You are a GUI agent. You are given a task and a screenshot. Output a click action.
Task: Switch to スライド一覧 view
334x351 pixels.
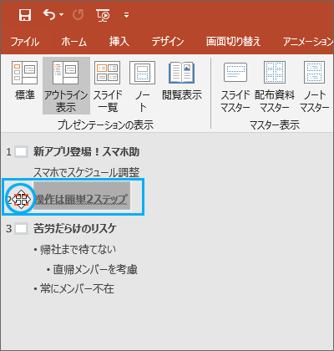tap(108, 86)
